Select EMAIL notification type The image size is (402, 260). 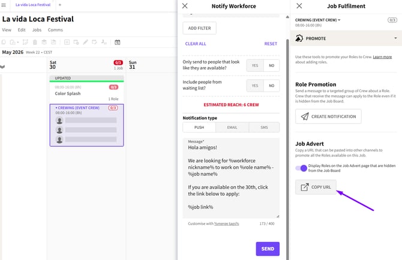click(x=232, y=127)
